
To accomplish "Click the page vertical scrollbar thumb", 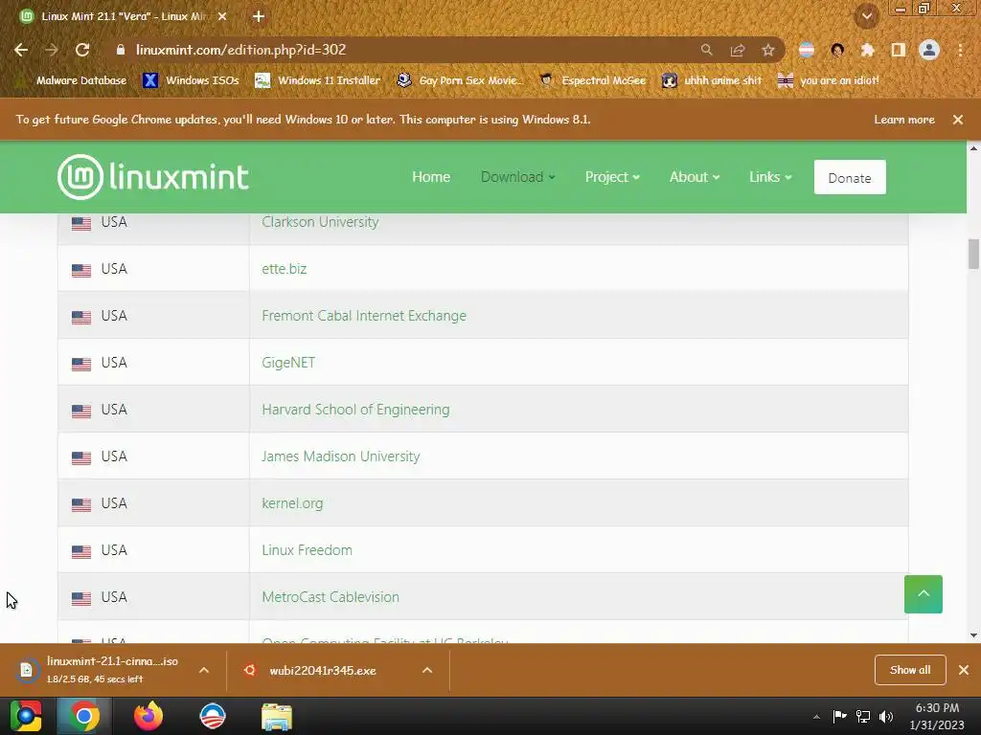I will coord(973,254).
